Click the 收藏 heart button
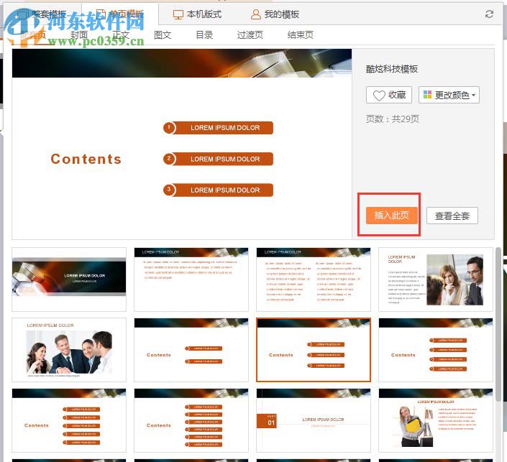Screen dimensions: 507x462 point(389,95)
